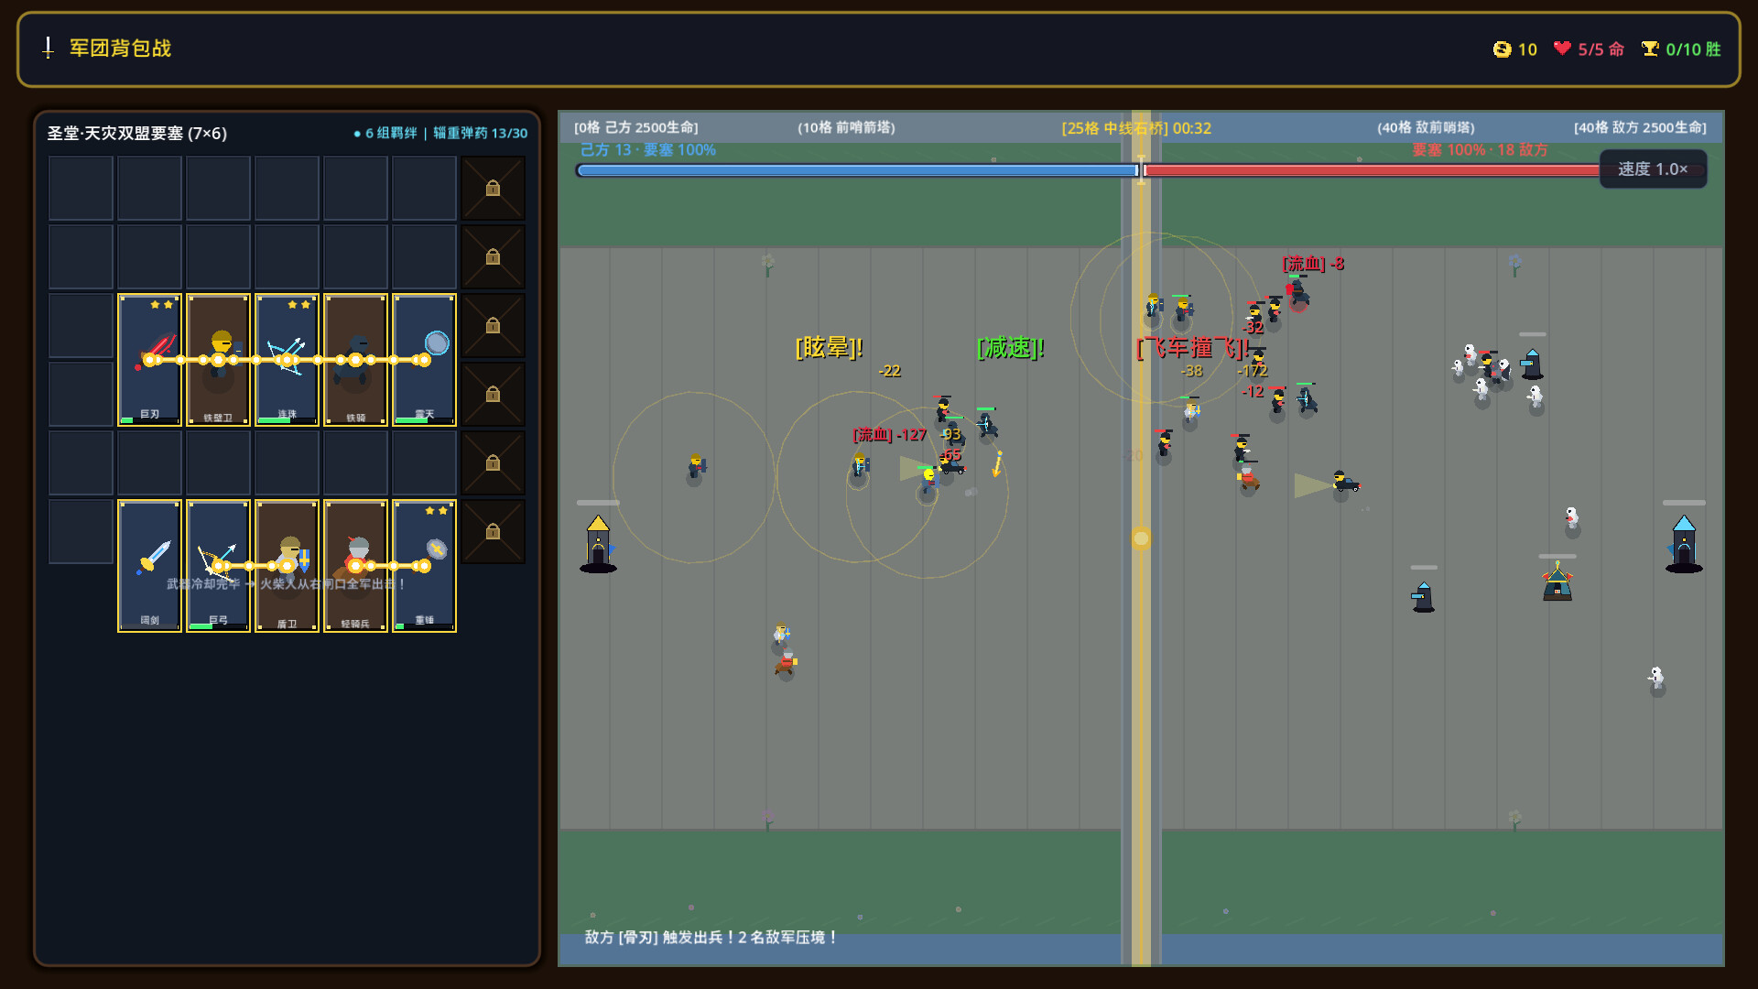Click the yellow-roofed allied base tower
The height and width of the screenshot is (989, 1758).
click(x=598, y=544)
